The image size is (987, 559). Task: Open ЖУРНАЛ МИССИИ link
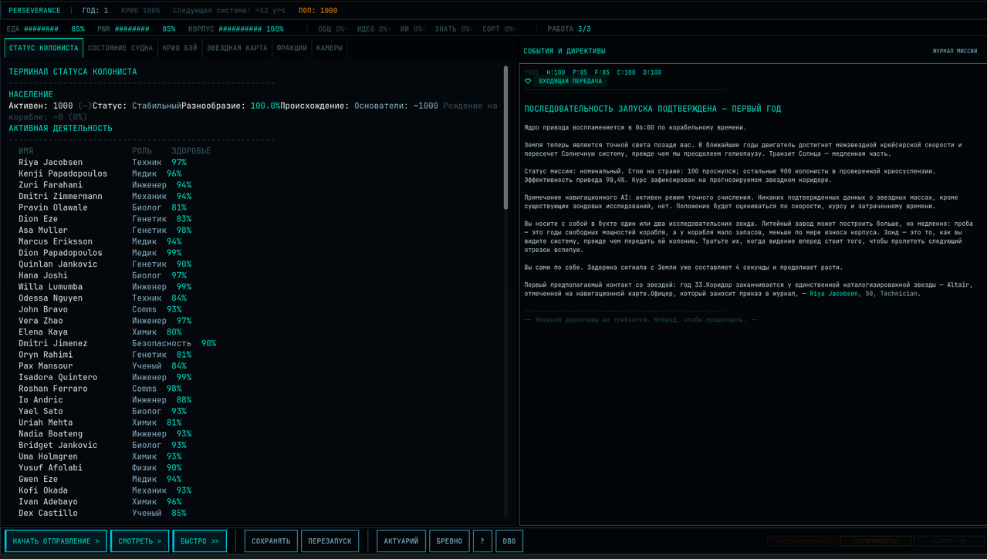click(955, 51)
